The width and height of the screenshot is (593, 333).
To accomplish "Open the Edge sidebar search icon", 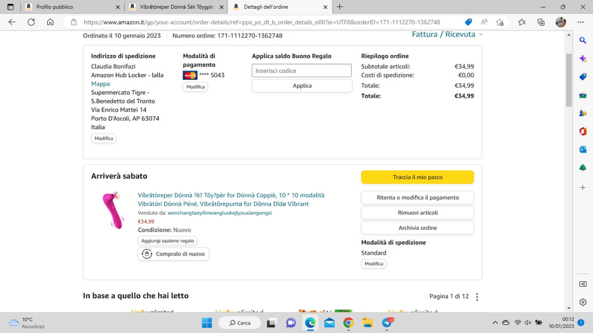I will point(583,41).
